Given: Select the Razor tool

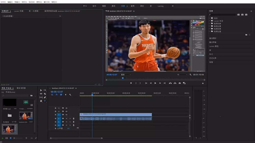Looking at the screenshot, I should click(x=45, y=94).
